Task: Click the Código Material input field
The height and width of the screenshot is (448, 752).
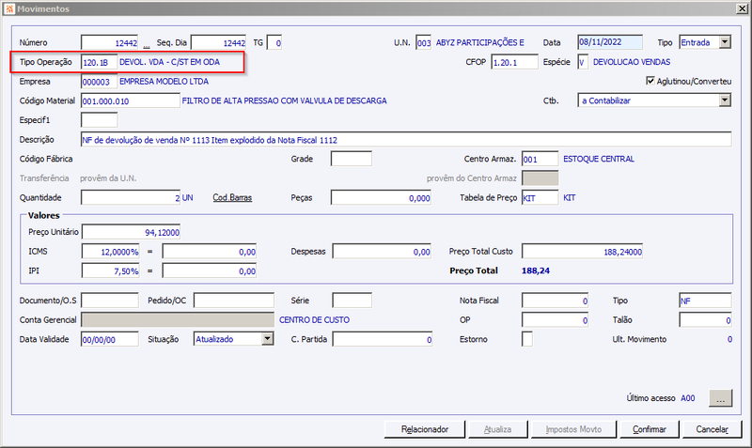Action: pos(131,101)
